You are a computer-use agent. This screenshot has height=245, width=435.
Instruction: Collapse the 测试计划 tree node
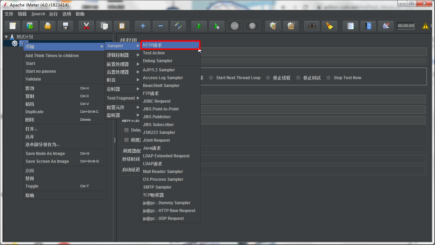(x=6, y=37)
